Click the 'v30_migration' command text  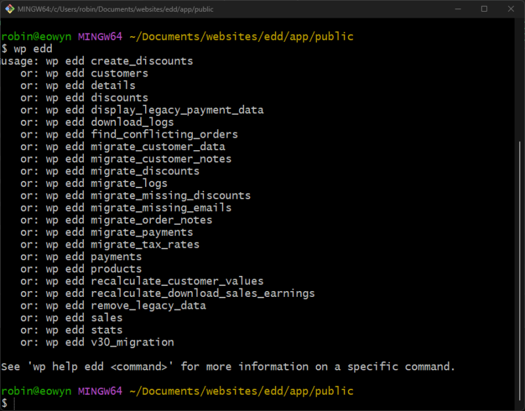[x=133, y=342]
